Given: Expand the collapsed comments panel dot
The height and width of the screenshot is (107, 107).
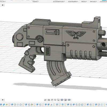Looking at the screenshot, I should [2, 100].
